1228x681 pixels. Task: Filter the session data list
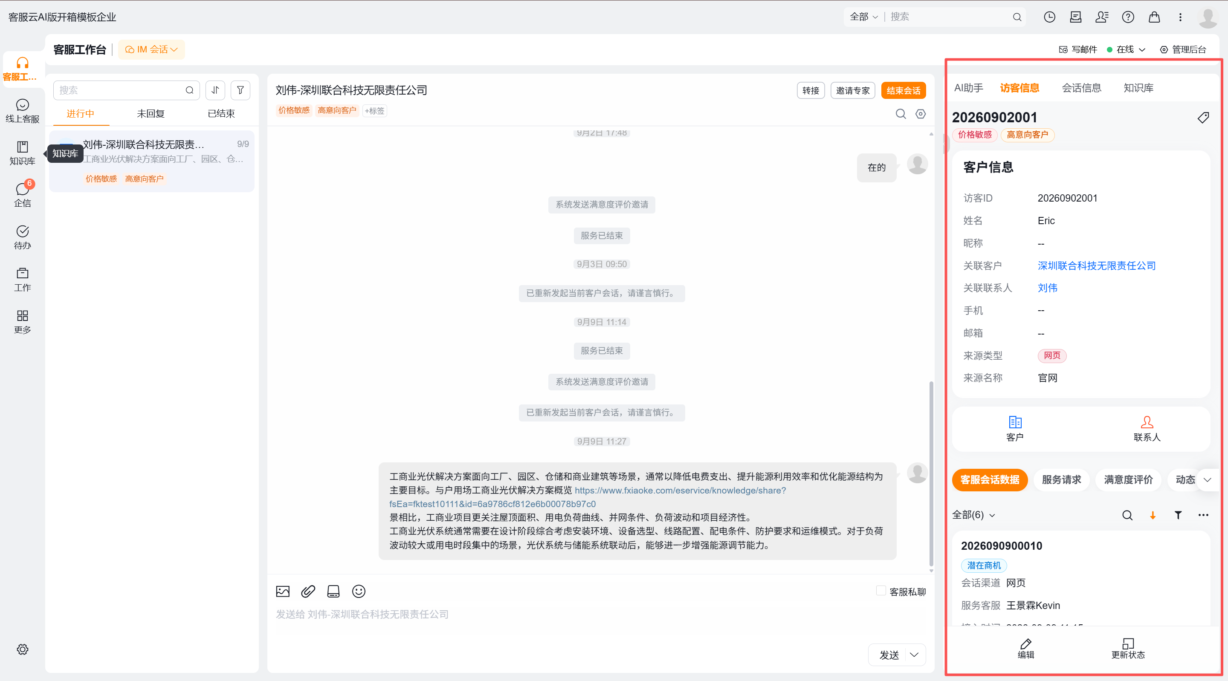coord(1178,515)
